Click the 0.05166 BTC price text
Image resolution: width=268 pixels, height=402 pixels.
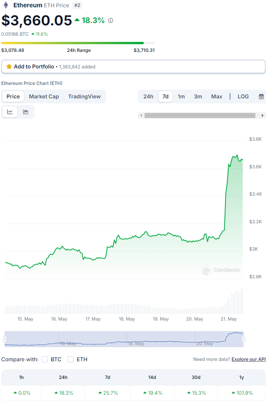(x=15, y=34)
